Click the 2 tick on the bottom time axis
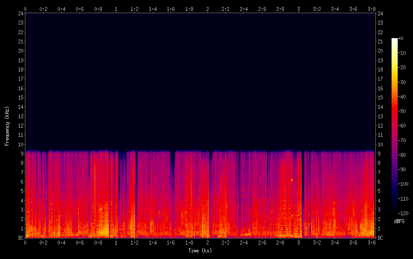The image size is (413, 259). point(207,243)
